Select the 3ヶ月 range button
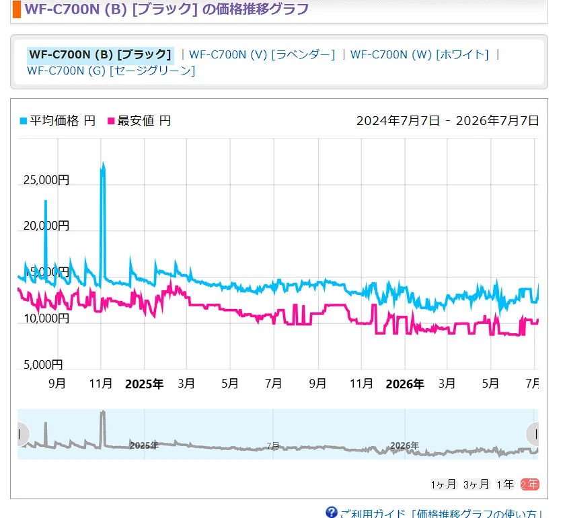Viewport: 567px width, 518px height. [476, 484]
